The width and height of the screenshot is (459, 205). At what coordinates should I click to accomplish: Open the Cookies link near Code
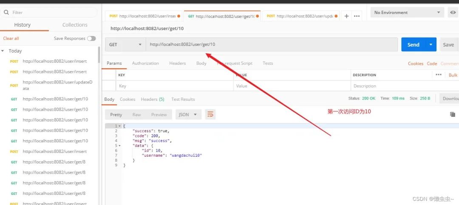click(415, 63)
